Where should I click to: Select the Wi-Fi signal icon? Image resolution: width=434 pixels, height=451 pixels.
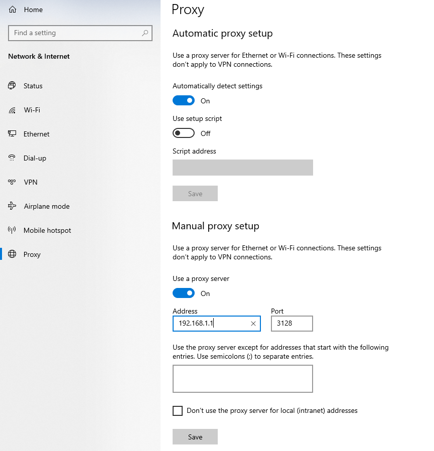click(12, 110)
